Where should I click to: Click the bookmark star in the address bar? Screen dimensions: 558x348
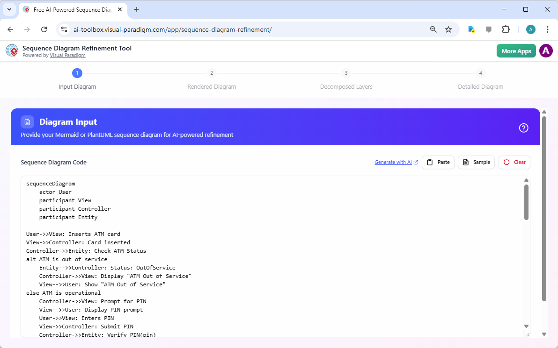[448, 29]
